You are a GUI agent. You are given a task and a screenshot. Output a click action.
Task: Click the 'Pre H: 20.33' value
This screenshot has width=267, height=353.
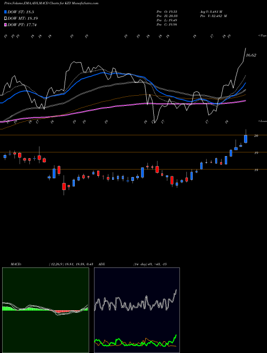point(167,16)
